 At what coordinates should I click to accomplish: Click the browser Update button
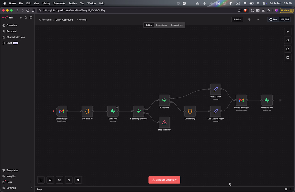coord(286,10)
